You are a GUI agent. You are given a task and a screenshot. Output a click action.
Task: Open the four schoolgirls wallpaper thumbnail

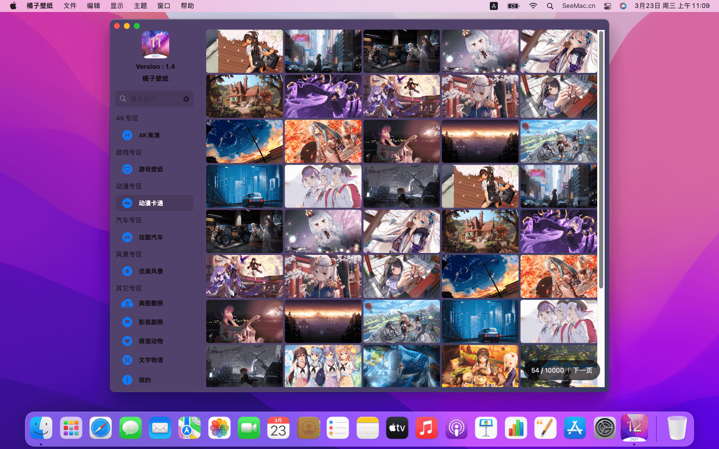[323, 366]
